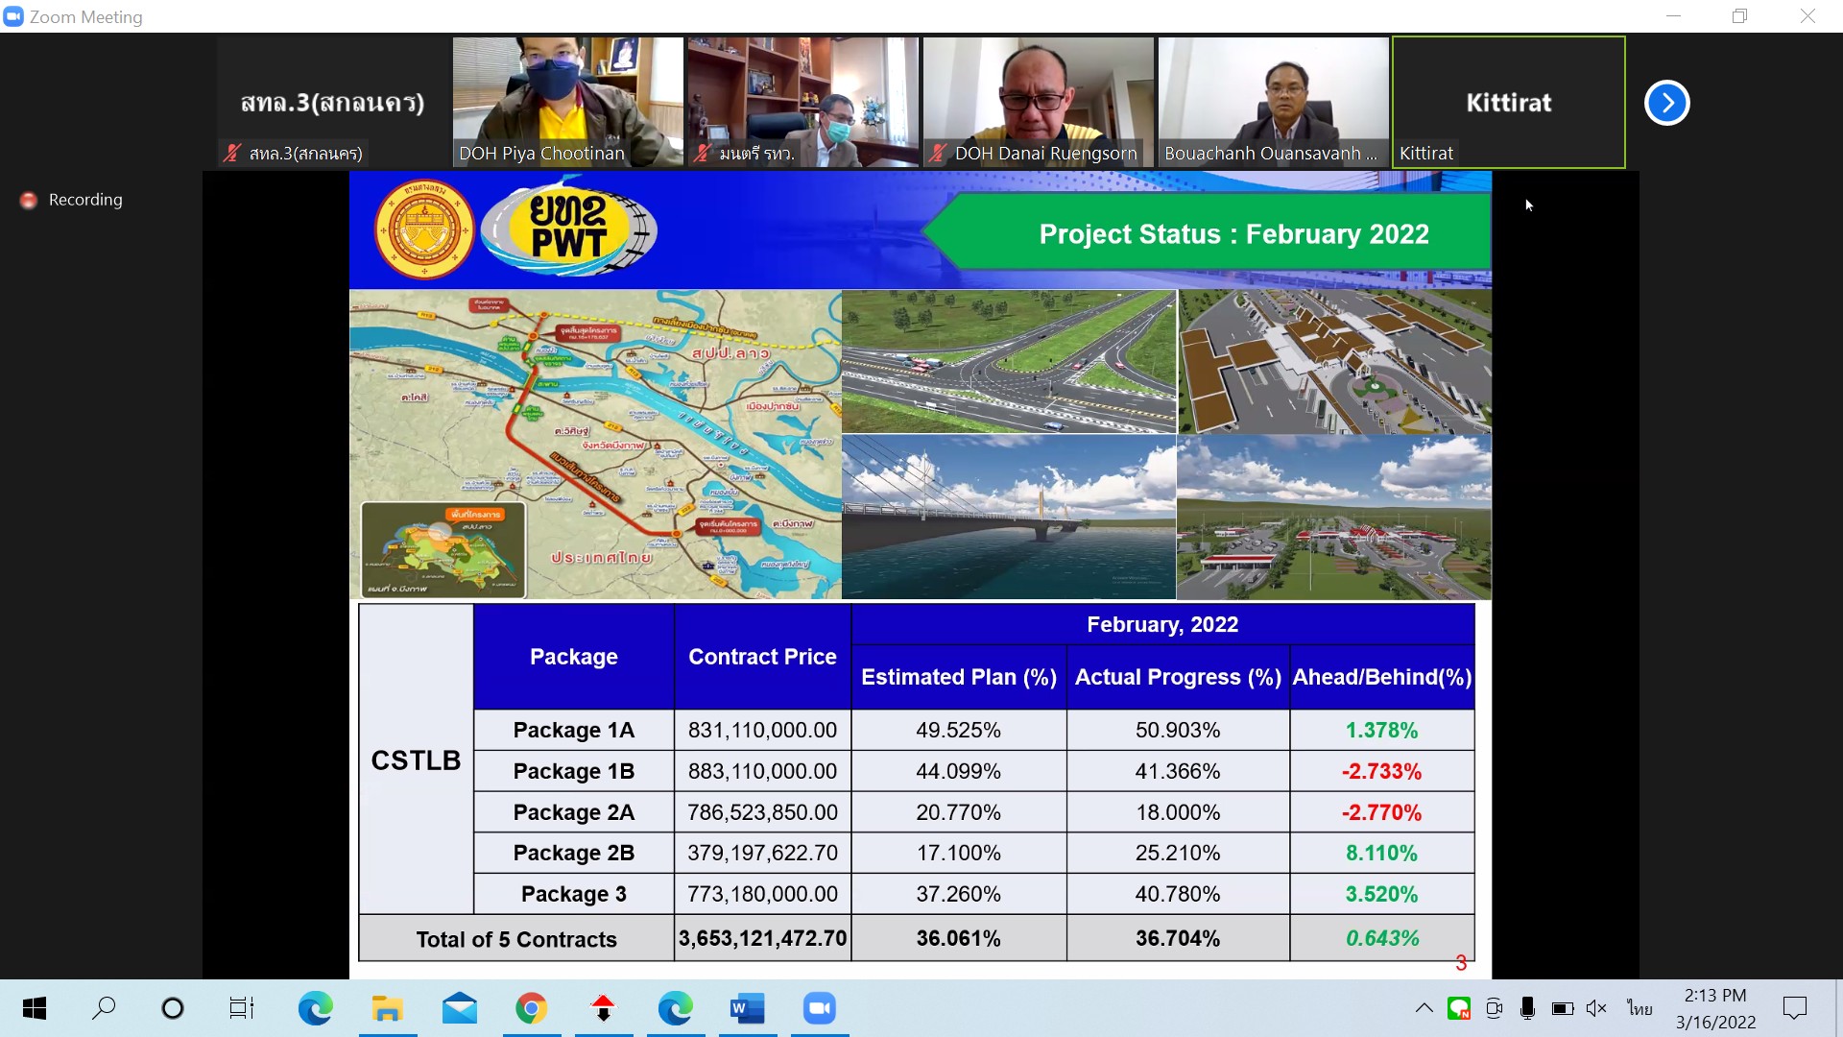
Task: Open the Zoom app in the taskbar
Action: pos(819,1008)
